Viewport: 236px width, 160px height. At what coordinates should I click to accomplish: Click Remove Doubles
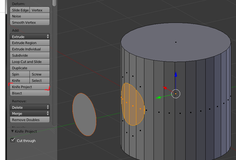(30, 120)
